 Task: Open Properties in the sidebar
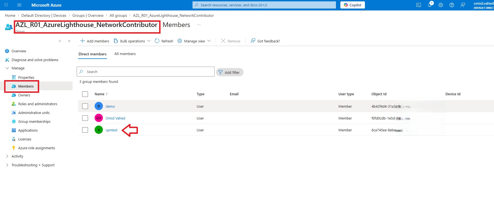(x=26, y=77)
